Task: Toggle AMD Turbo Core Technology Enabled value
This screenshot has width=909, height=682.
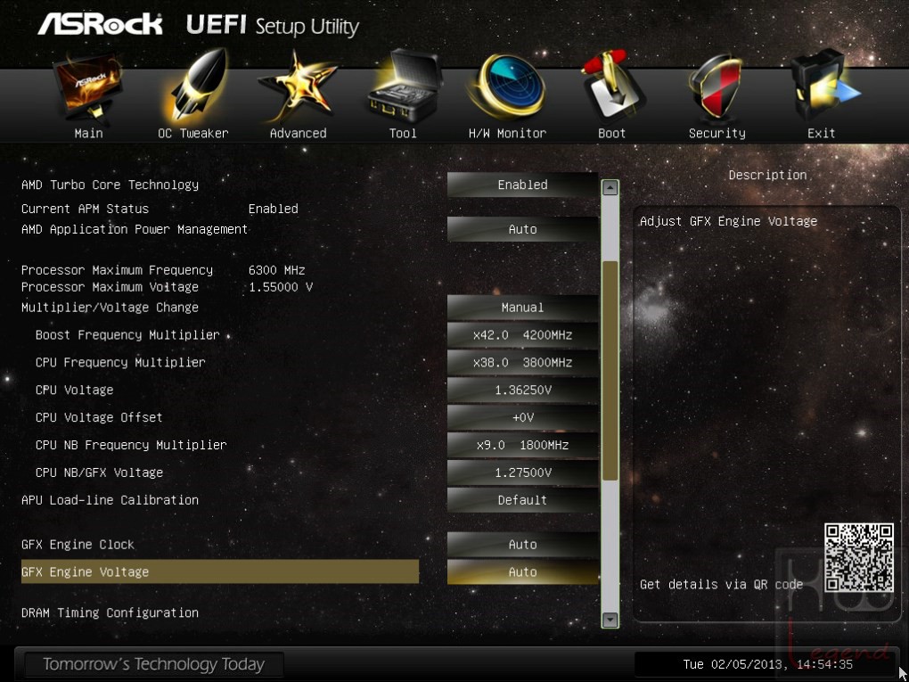Action: 522,185
